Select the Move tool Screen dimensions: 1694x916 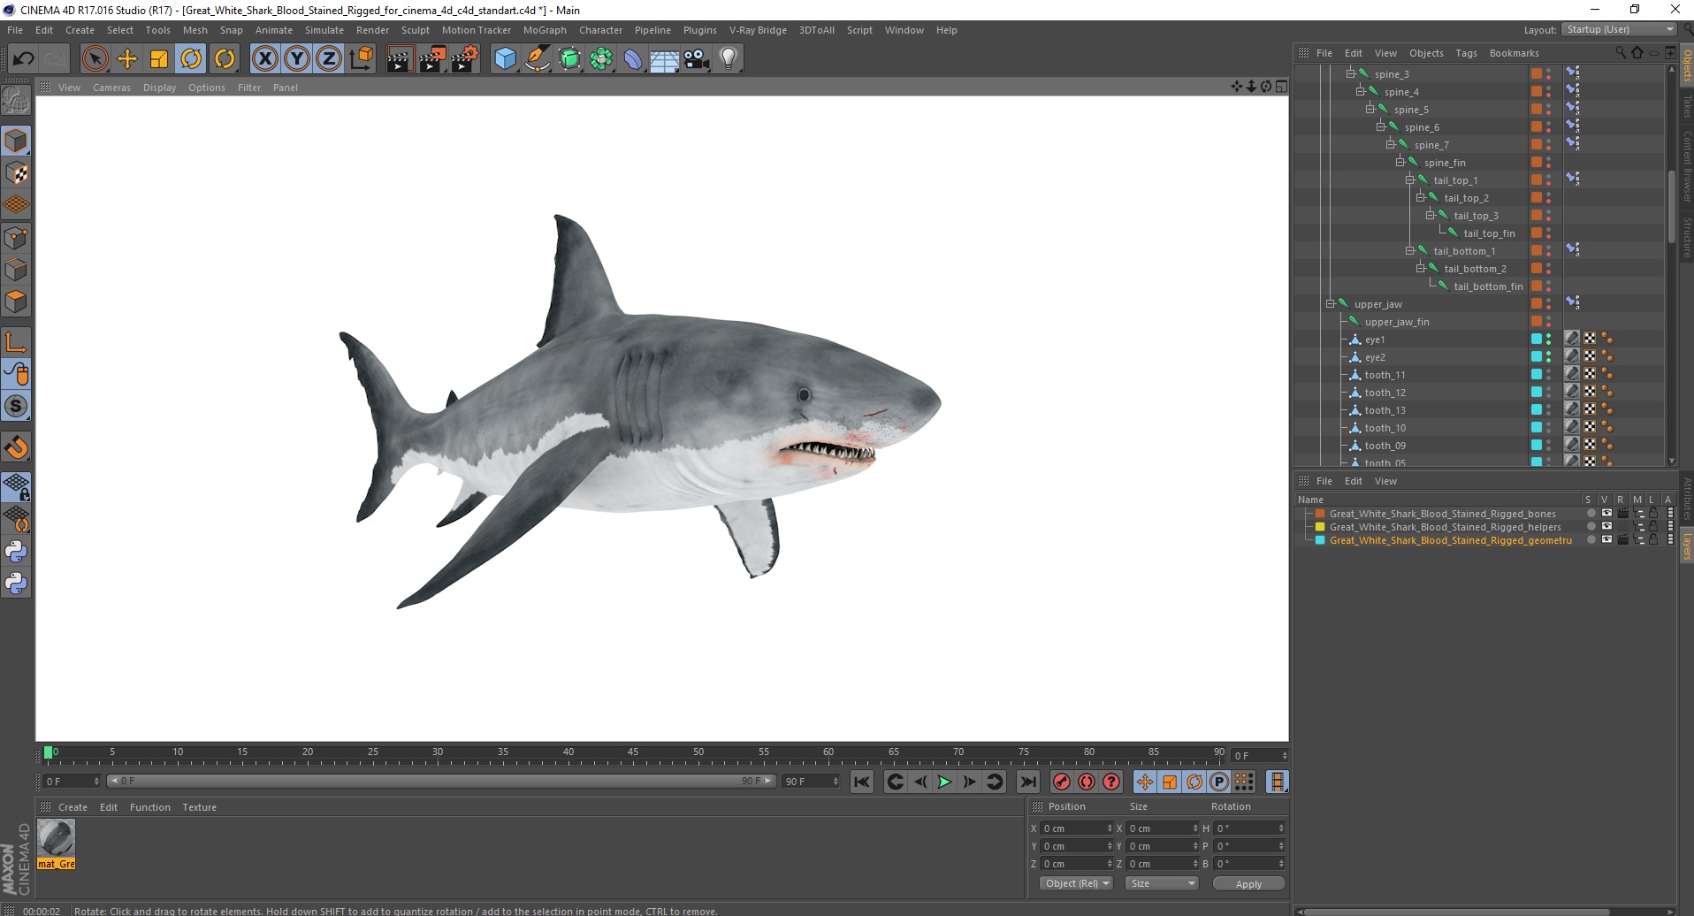coord(127,59)
